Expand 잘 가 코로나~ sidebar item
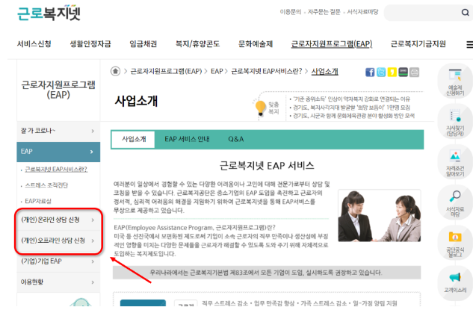This screenshot has height=316, width=473. 58,131
